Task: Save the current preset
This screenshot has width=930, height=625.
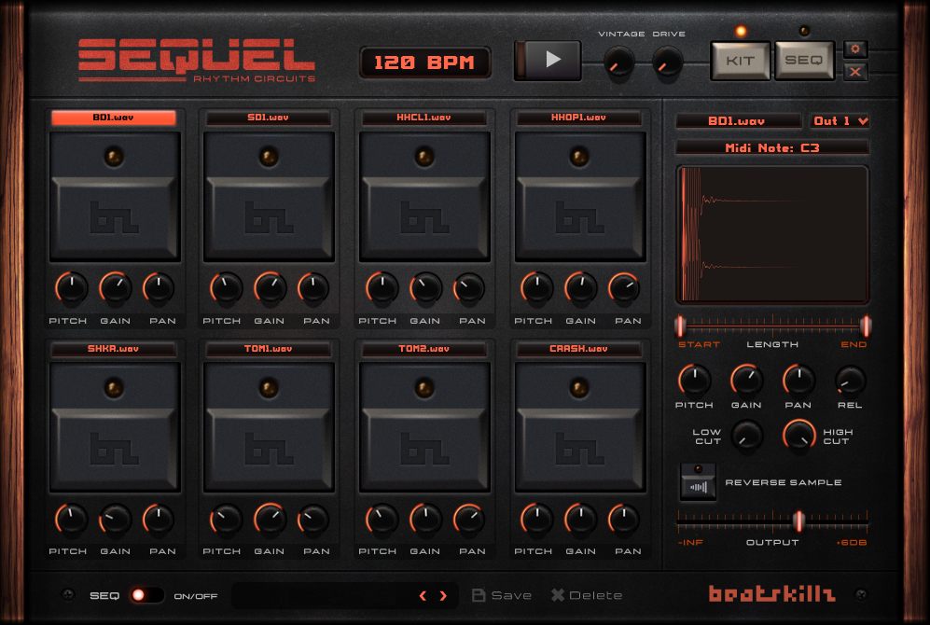Action: [x=502, y=595]
